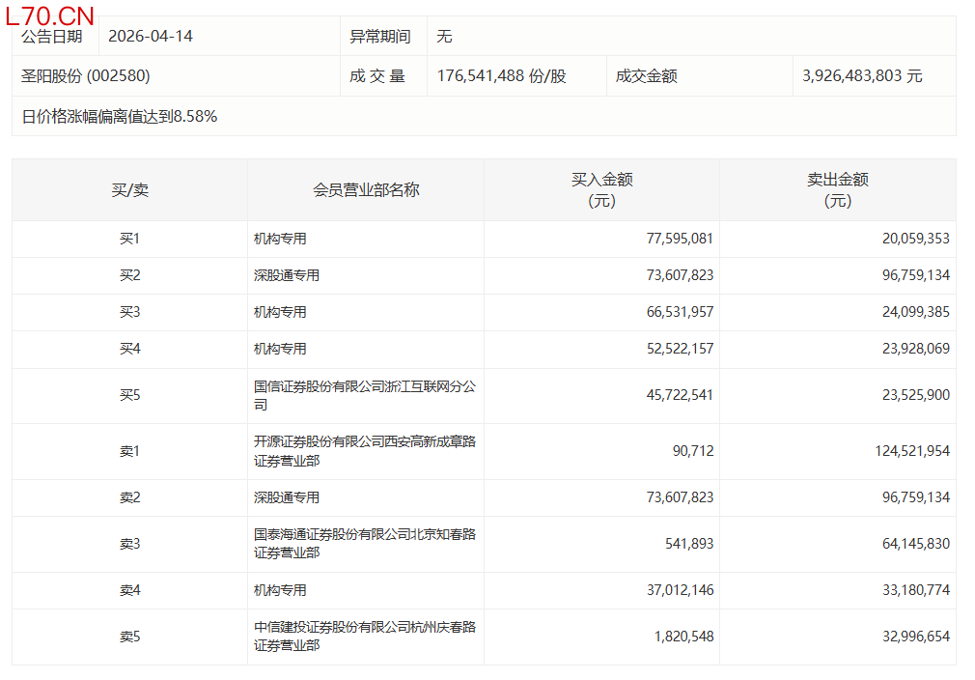975x680 pixels.
Task: Click the 8.58% price deviation notice
Action: pyautogui.click(x=120, y=117)
